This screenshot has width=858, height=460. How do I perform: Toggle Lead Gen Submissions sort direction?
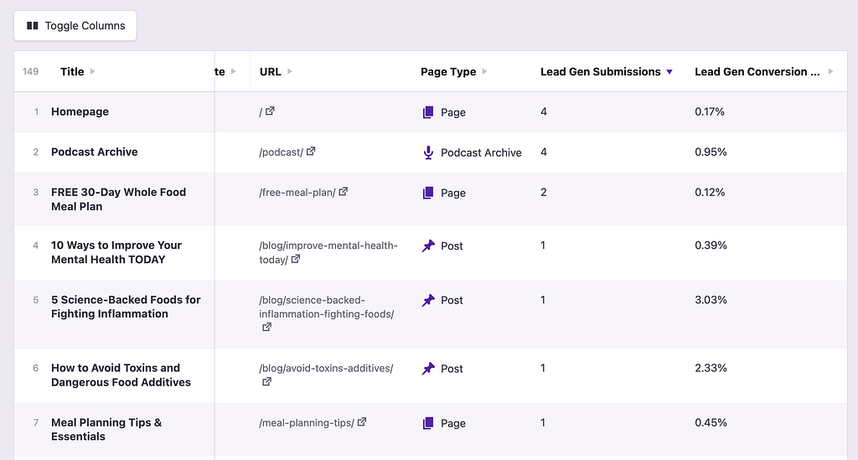(669, 72)
